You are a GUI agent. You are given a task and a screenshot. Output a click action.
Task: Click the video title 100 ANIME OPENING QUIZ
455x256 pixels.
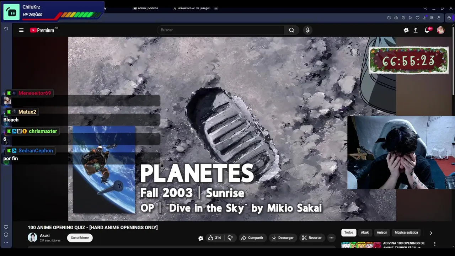[x=92, y=228]
